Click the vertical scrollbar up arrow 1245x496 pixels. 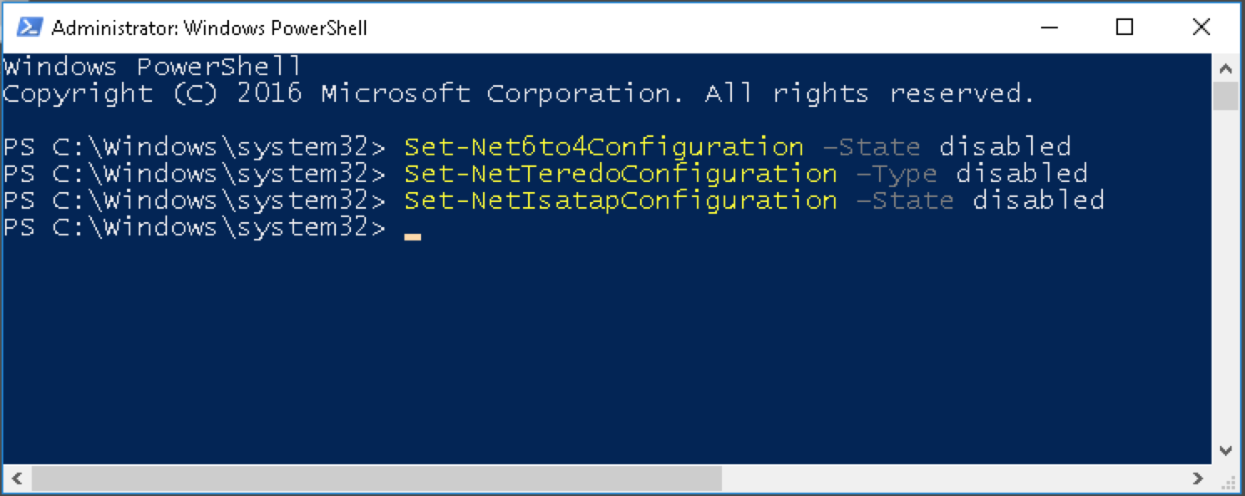click(x=1226, y=68)
